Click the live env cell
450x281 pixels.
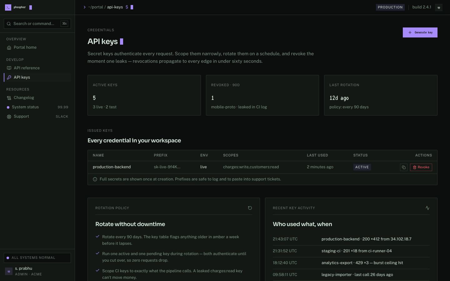point(203,167)
